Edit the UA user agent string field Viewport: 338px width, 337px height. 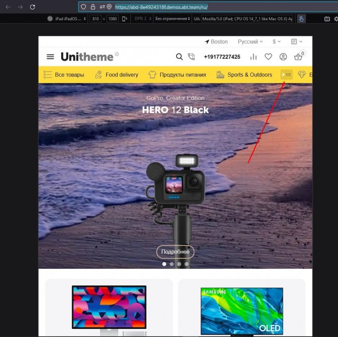pos(247,19)
